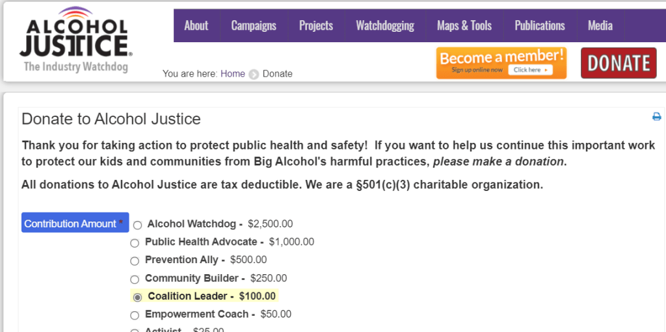Screen dimensions: 666x332
Task: Open the Projects menu item
Action: 316,26
